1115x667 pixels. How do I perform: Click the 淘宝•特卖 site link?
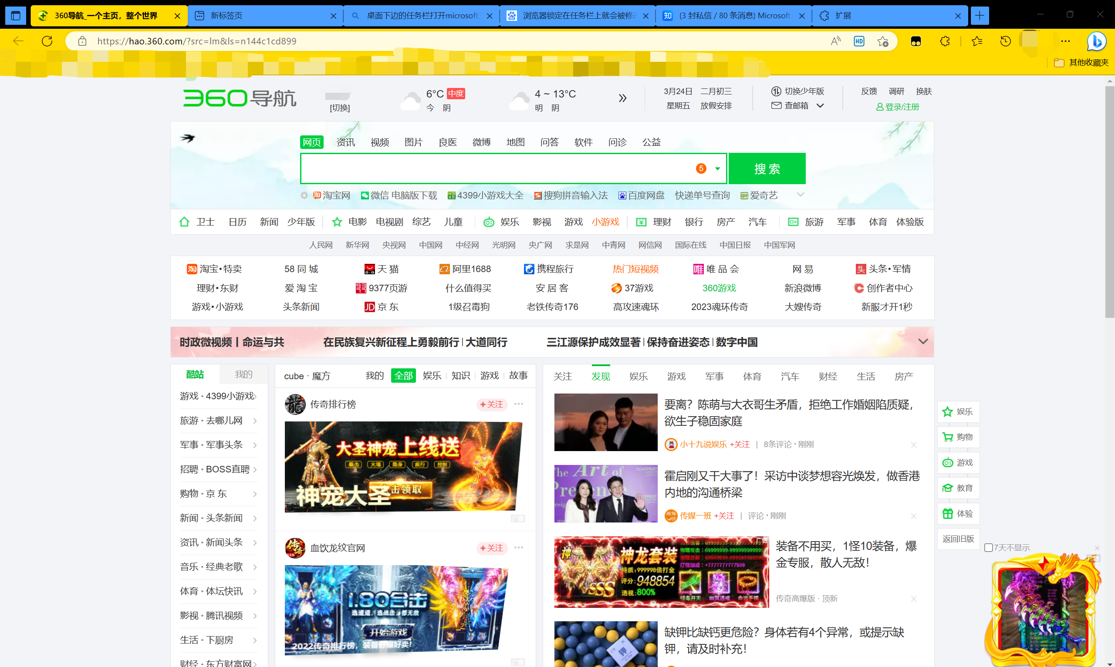(214, 269)
